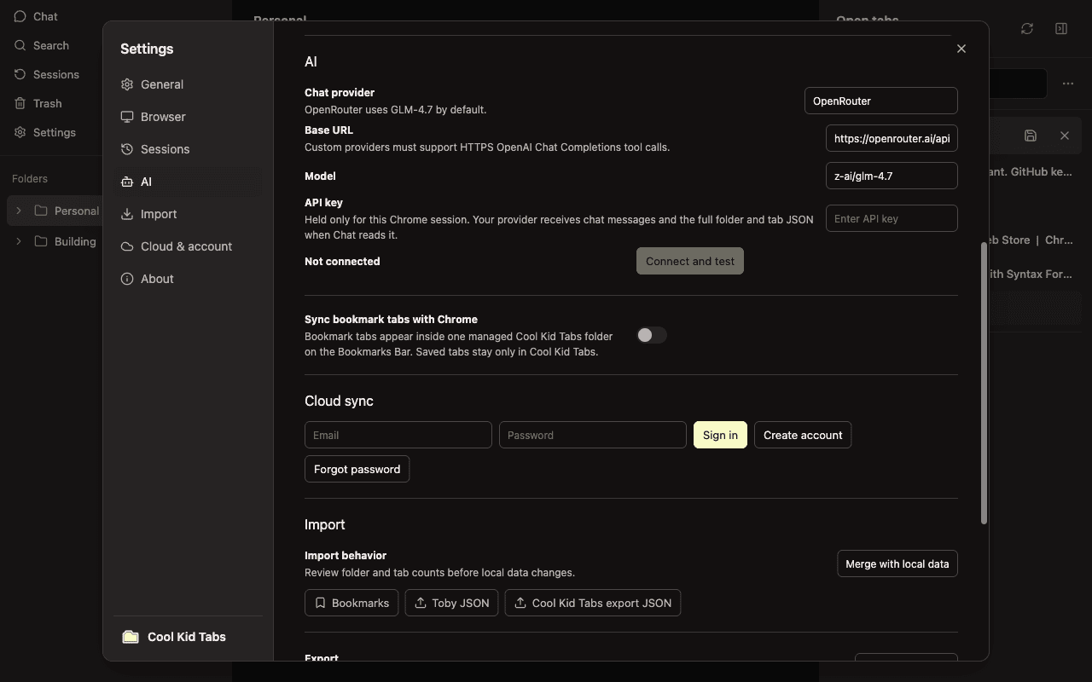Click the download icon beside Import
Viewport: 1092px width, 682px height.
[x=127, y=214]
